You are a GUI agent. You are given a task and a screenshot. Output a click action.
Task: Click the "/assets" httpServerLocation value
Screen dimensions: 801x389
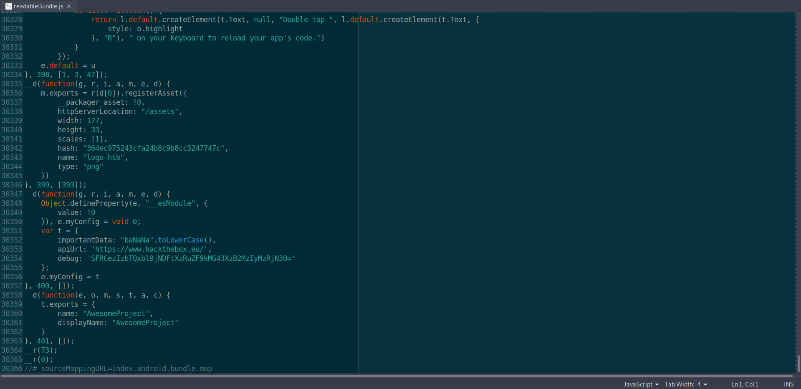(x=160, y=111)
